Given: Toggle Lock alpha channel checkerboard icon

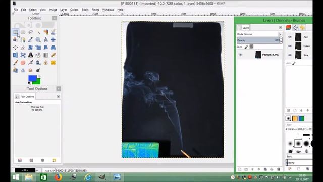Looking at the screenshot, I should coord(251,47).
